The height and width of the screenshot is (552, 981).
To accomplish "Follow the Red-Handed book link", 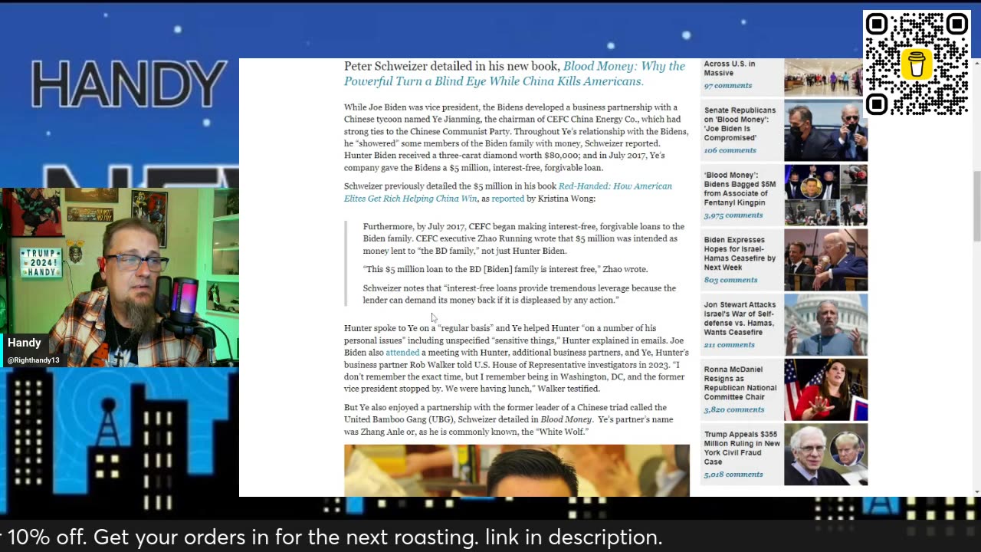I will (x=508, y=192).
